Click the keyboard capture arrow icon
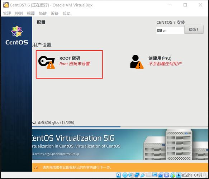 coord(179,175)
